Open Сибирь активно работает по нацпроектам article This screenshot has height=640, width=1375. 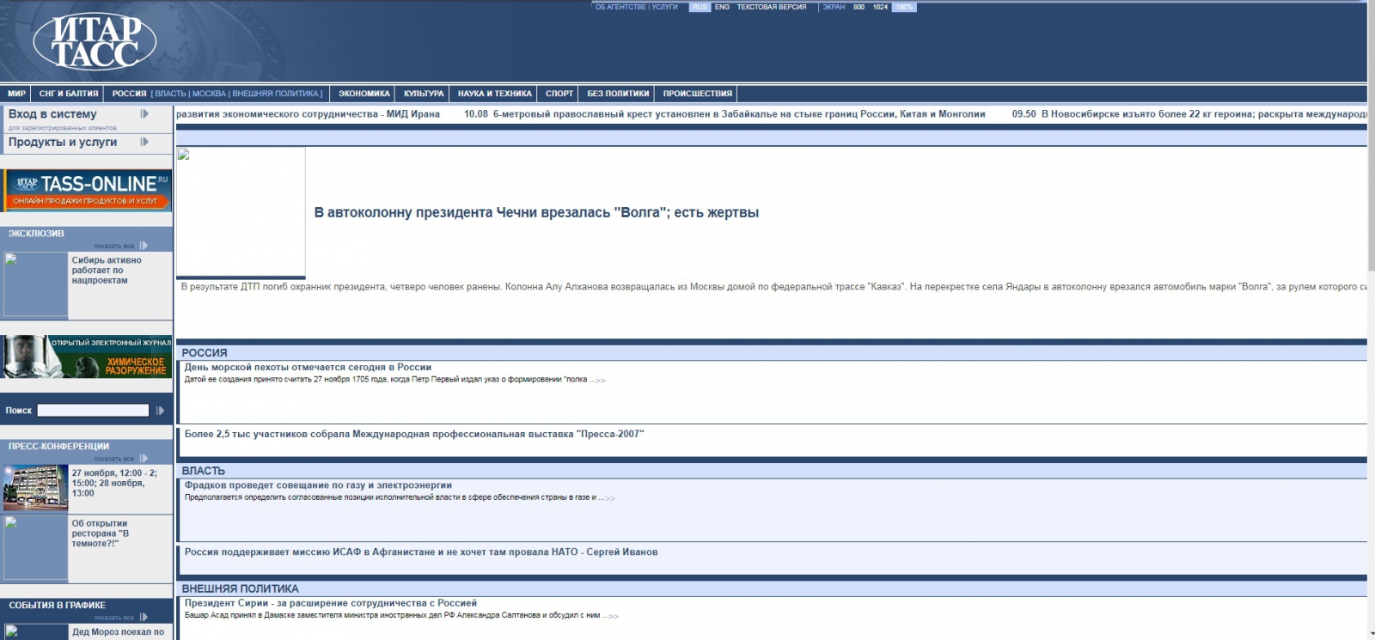tap(107, 270)
